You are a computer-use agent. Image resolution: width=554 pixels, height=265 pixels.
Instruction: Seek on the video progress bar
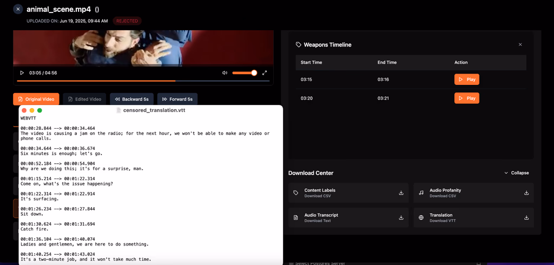[x=143, y=81]
